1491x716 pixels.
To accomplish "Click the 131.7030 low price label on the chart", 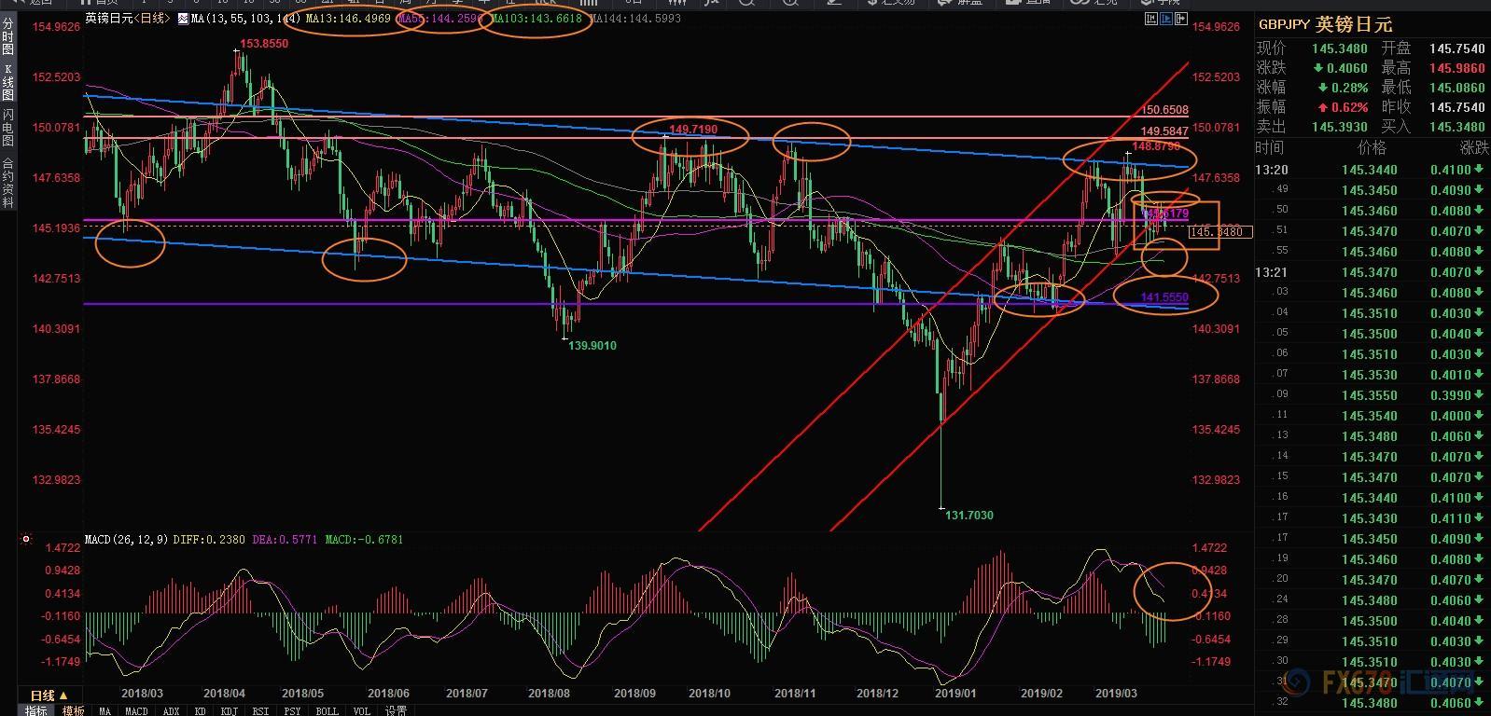I will [968, 515].
